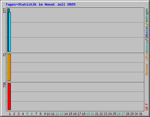
Task: Click the Anfragen legend text
Action: click(147, 16)
